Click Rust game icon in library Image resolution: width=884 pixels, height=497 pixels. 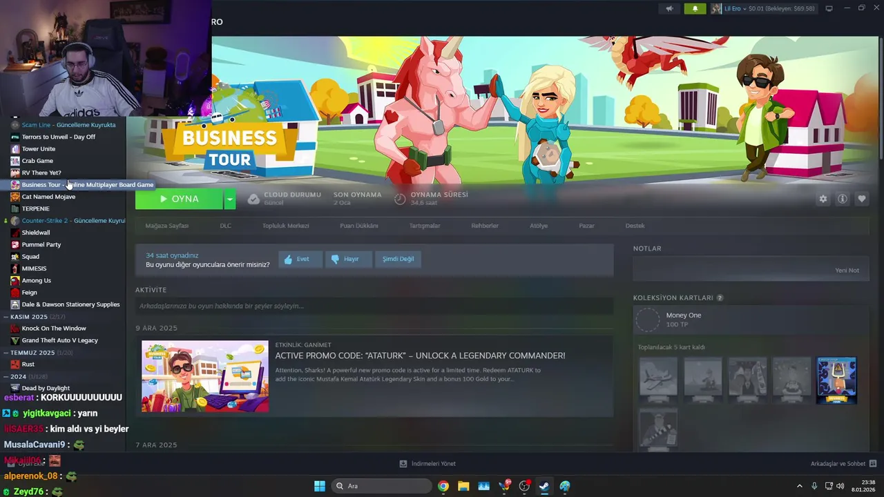(15, 364)
